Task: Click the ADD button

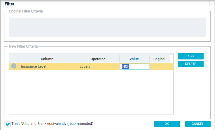Action: pyautogui.click(x=190, y=56)
